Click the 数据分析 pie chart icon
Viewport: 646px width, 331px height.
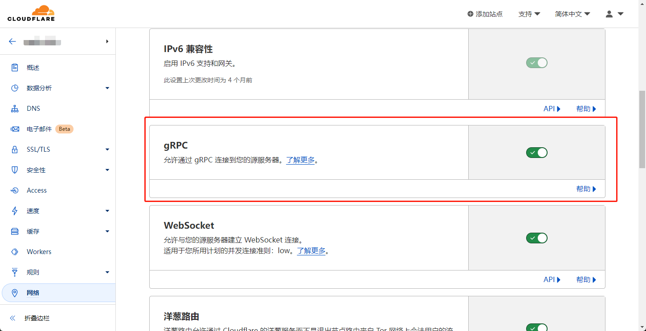15,88
